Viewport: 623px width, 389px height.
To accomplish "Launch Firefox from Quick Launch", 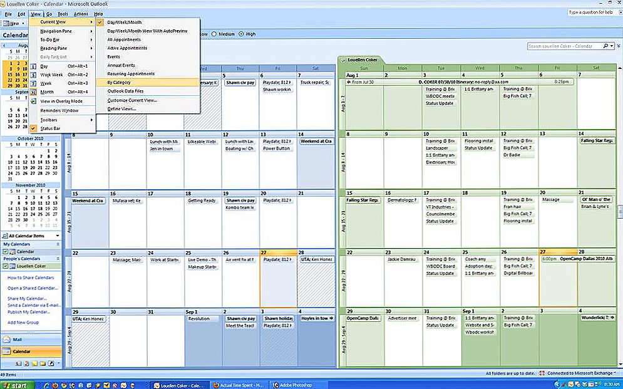I will [55, 385].
